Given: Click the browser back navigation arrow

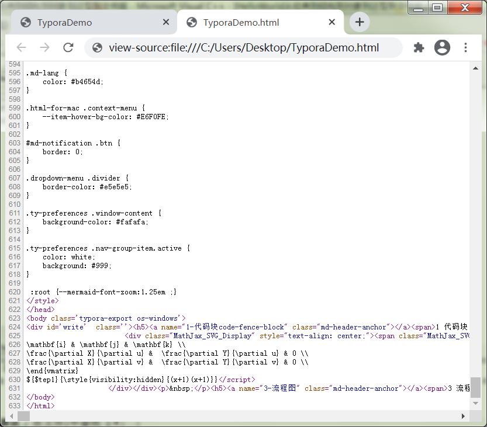Looking at the screenshot, I should pyautogui.click(x=21, y=47).
